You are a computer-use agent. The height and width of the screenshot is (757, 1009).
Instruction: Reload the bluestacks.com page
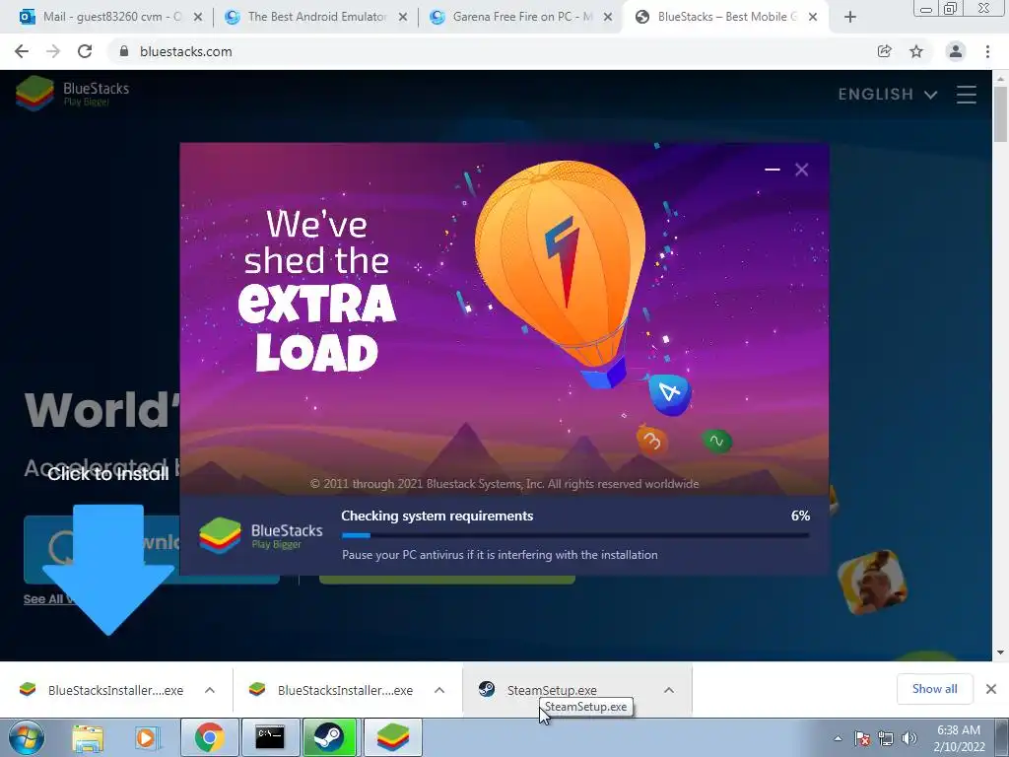[85, 51]
